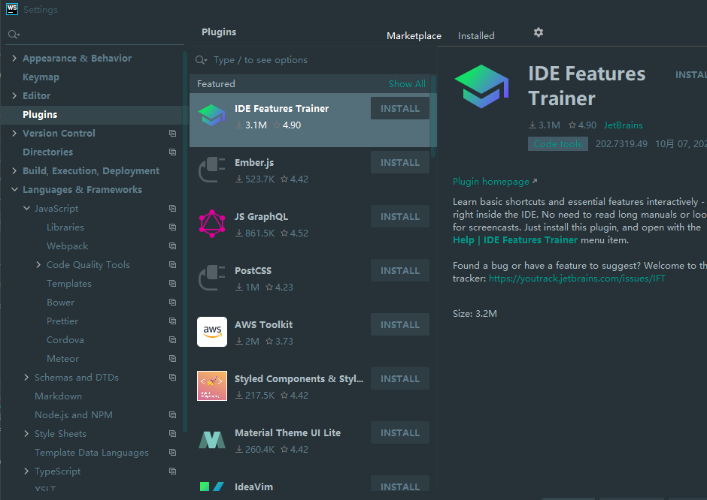The height and width of the screenshot is (500, 707).
Task: Click project-level icon beside Webpack
Action: pyautogui.click(x=173, y=245)
